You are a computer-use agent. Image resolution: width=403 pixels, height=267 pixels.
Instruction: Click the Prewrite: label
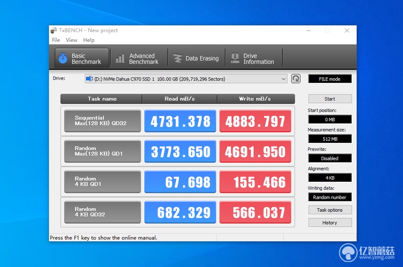click(x=317, y=149)
